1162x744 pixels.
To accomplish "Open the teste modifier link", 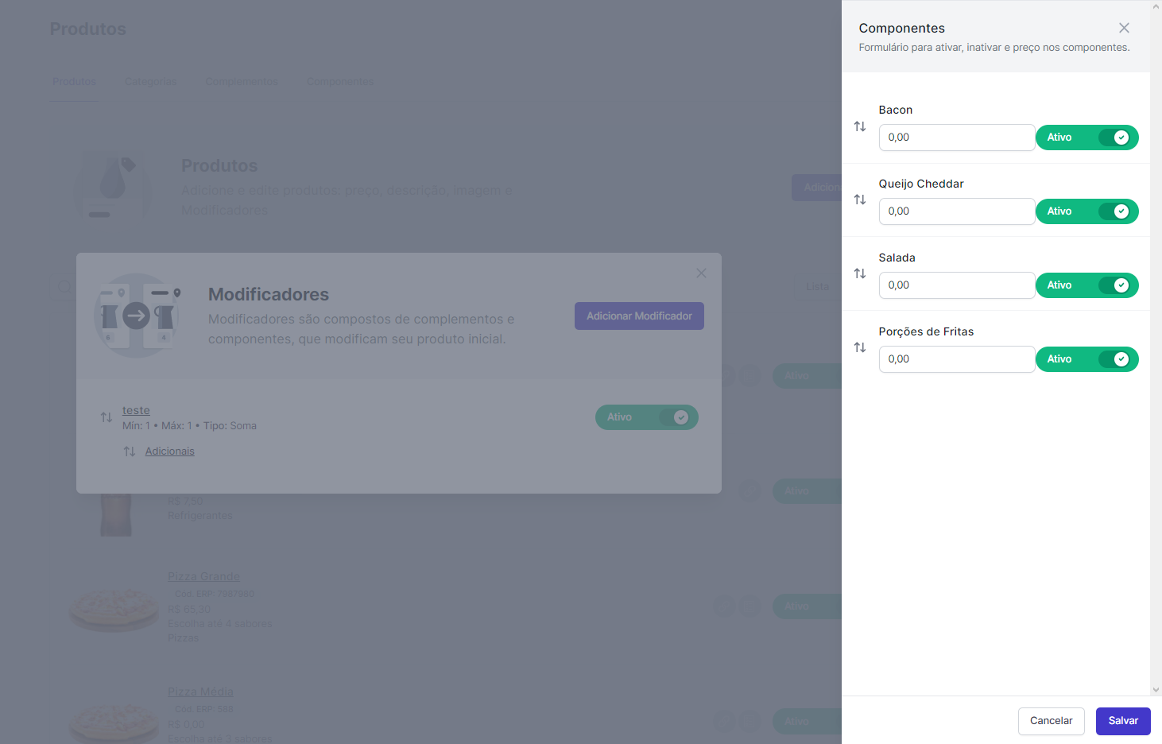I will pos(136,410).
